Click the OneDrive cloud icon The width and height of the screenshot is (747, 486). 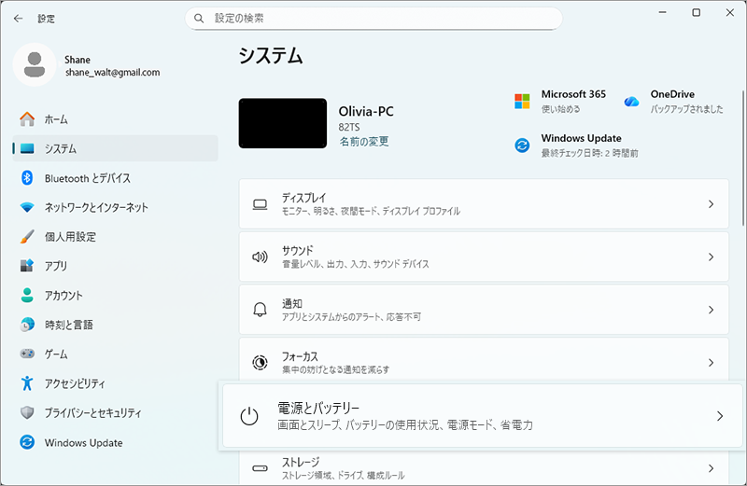pos(632,102)
